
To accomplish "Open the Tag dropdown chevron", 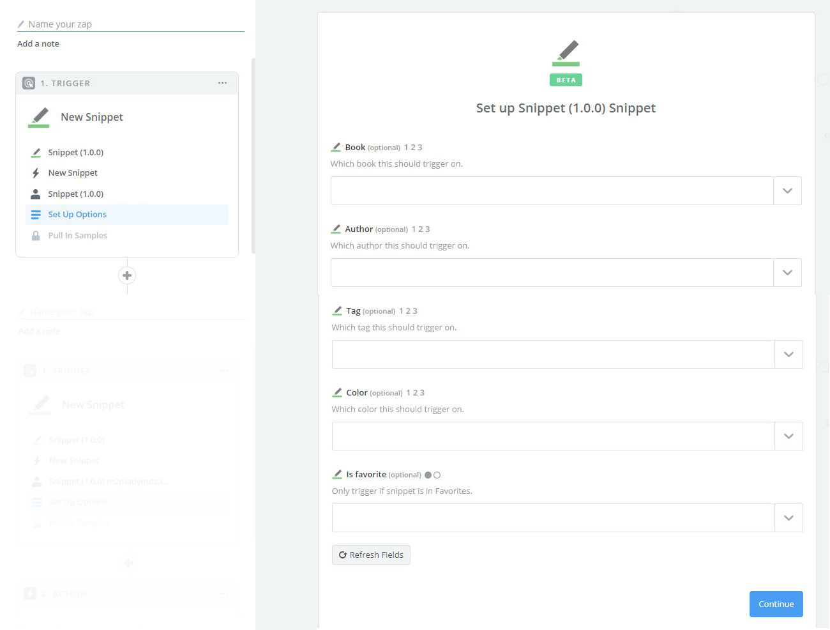I will (x=788, y=355).
